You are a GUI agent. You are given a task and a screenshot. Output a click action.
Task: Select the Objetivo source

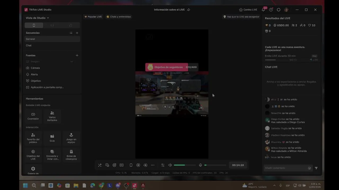point(52,81)
